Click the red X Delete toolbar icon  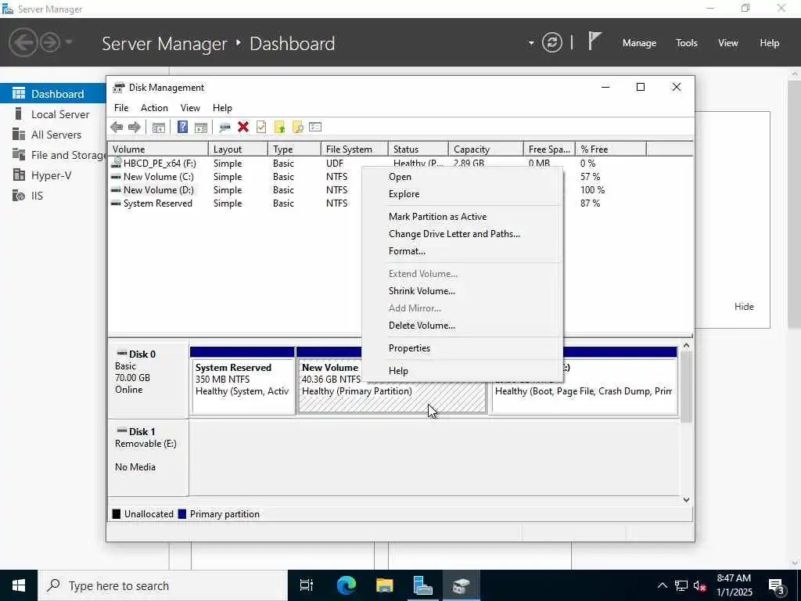243,128
